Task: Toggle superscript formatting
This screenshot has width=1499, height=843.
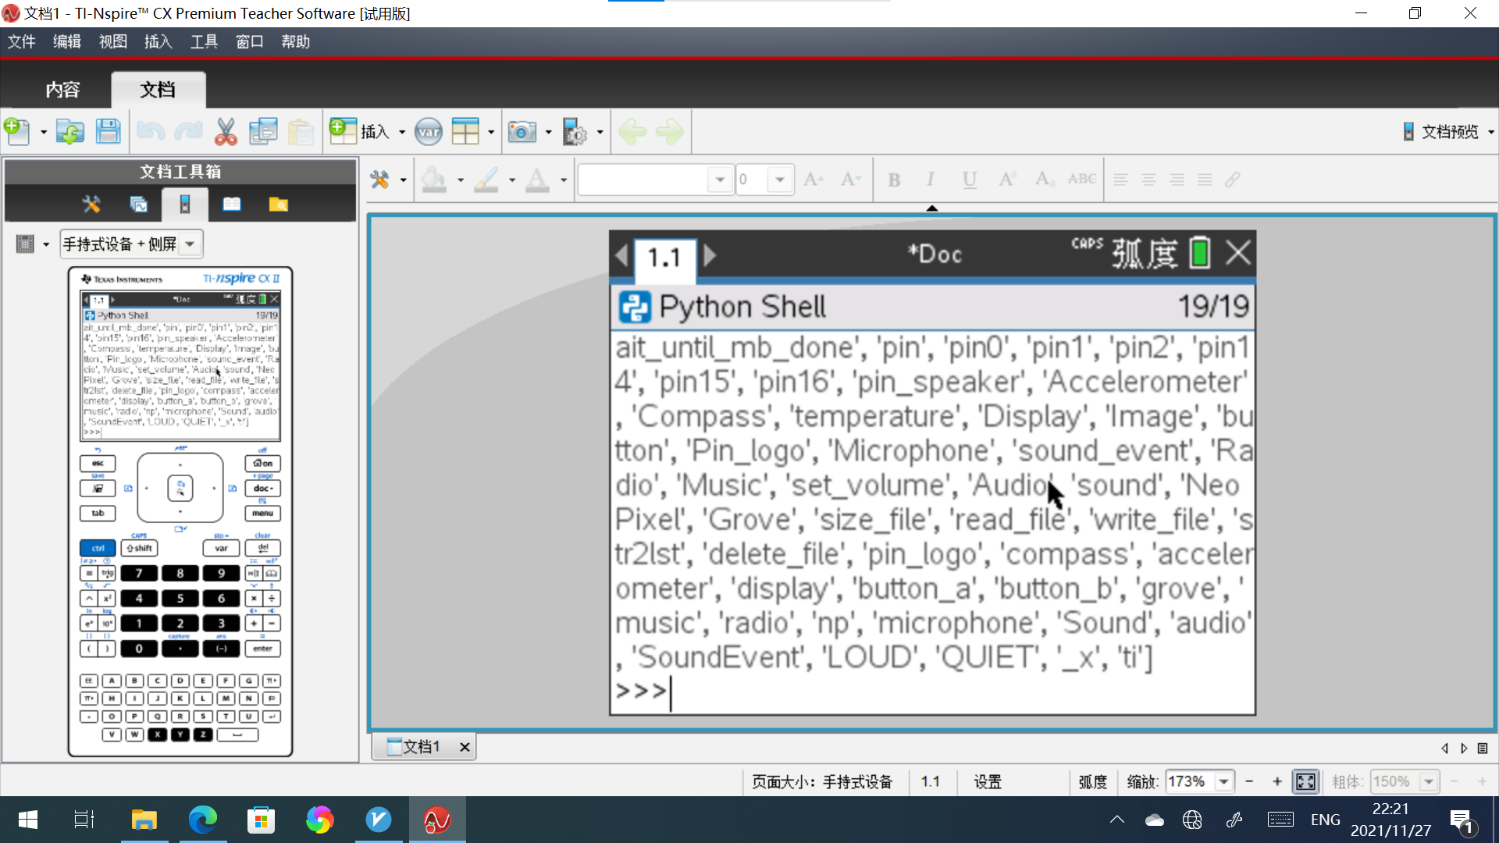Action: 1007,180
